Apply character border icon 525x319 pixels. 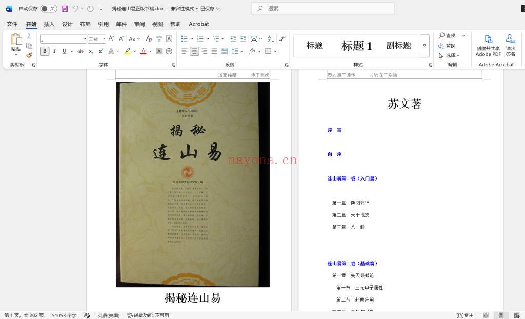click(x=169, y=39)
